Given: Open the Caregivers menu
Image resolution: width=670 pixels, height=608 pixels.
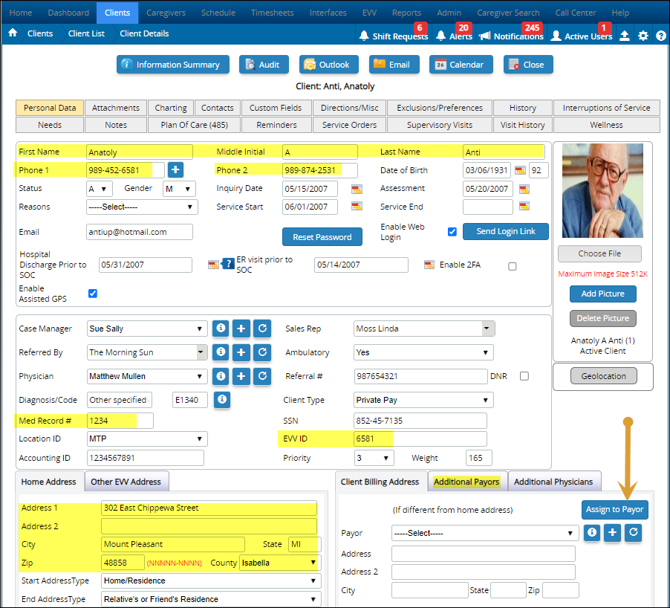Looking at the screenshot, I should click(166, 13).
